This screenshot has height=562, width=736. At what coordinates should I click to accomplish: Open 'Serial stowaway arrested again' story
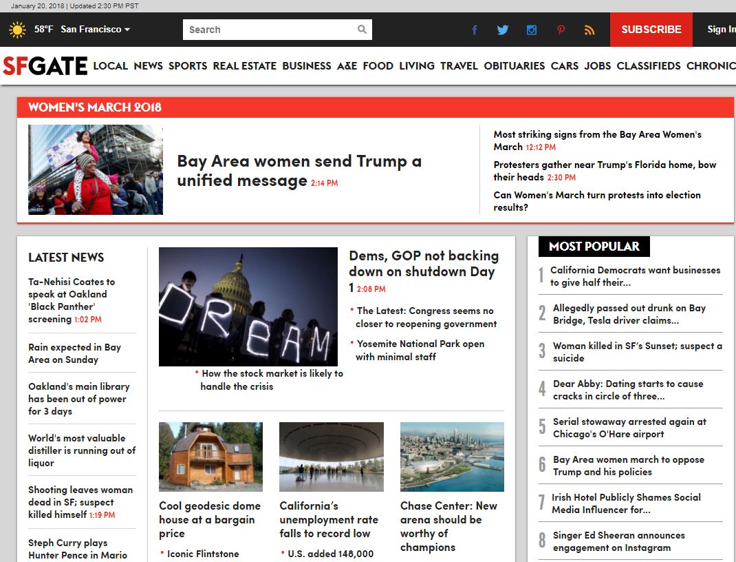[629, 428]
